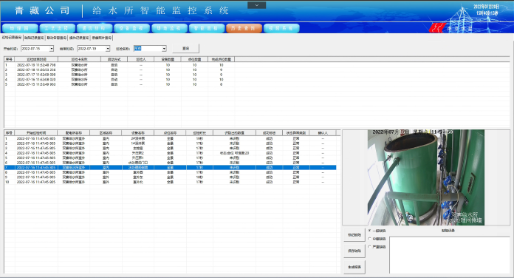Viewport: 514px width, 278px height.
Task: Select lower table row number 3
Action: [x=170, y=148]
